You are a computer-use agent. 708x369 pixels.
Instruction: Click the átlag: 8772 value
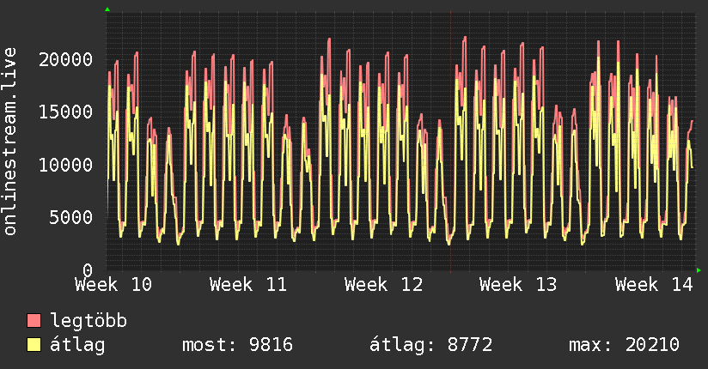click(430, 345)
